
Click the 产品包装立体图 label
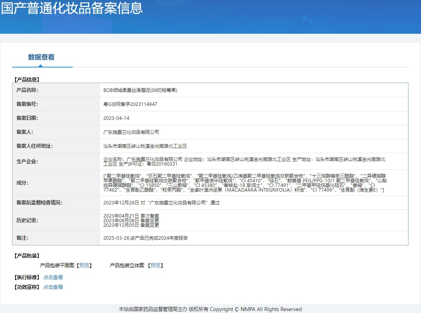pyautogui.click(x=127, y=265)
